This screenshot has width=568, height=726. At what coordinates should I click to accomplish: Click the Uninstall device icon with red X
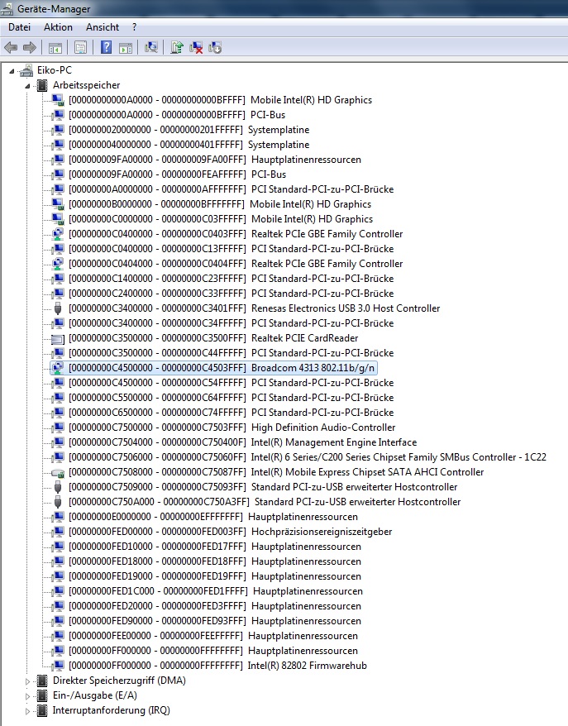tap(196, 47)
